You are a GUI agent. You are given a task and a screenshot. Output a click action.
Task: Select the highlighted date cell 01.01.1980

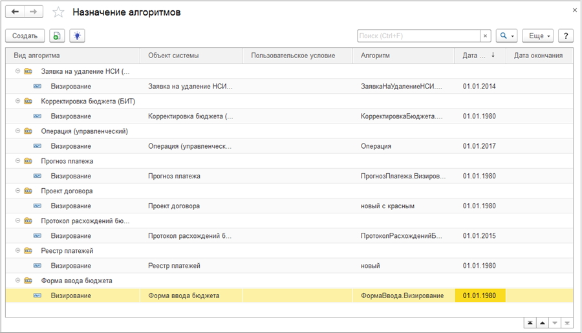[x=479, y=295]
